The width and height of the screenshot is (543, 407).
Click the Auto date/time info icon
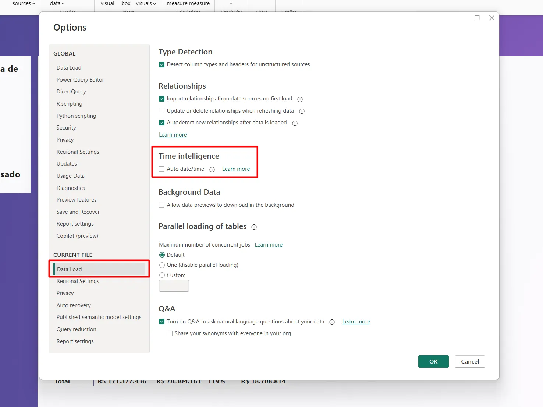pos(212,170)
